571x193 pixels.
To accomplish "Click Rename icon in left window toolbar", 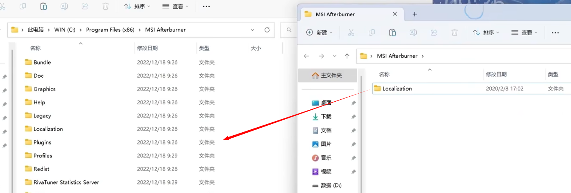I will coord(64,6).
